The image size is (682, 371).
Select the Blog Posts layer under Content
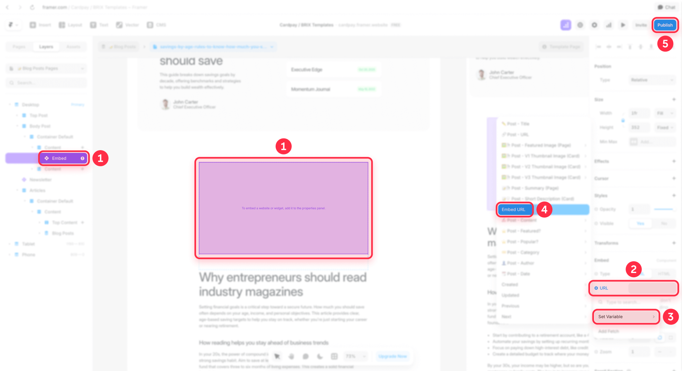pos(63,233)
